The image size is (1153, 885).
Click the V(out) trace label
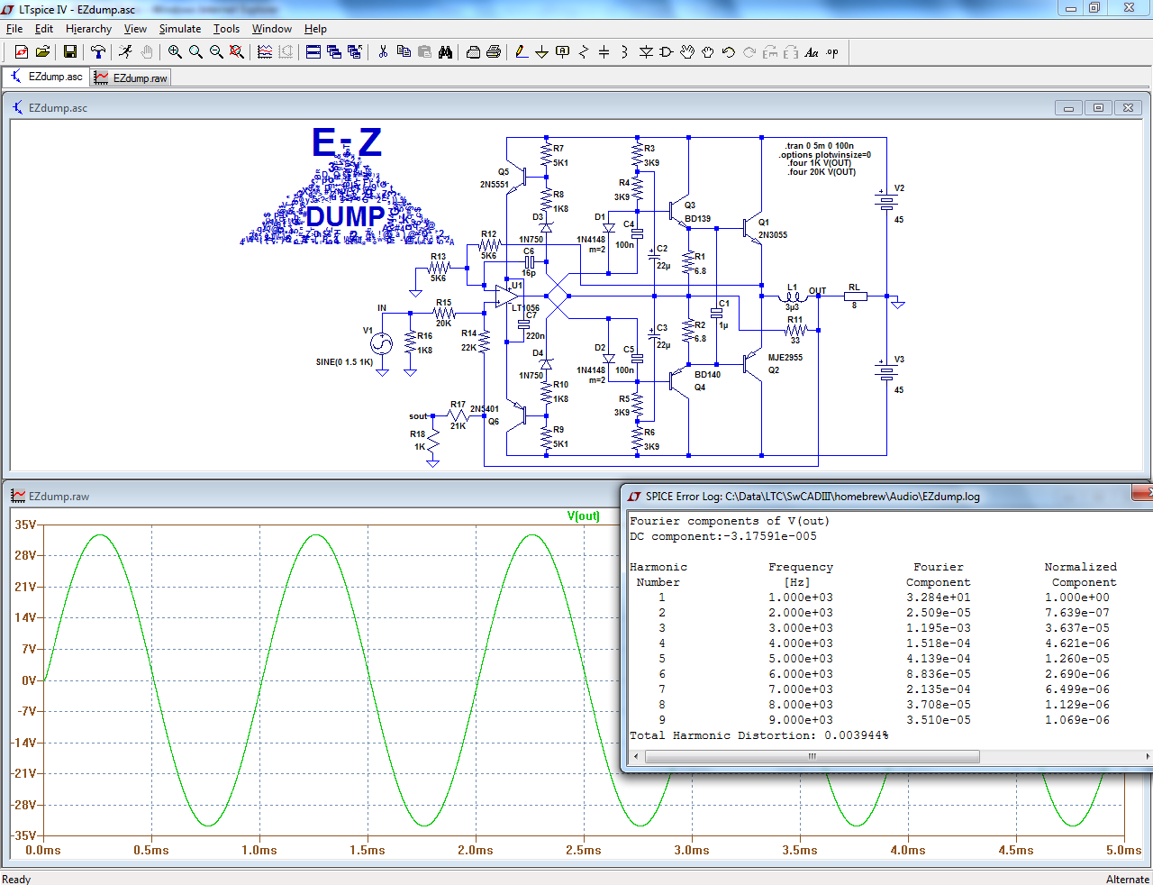click(584, 516)
